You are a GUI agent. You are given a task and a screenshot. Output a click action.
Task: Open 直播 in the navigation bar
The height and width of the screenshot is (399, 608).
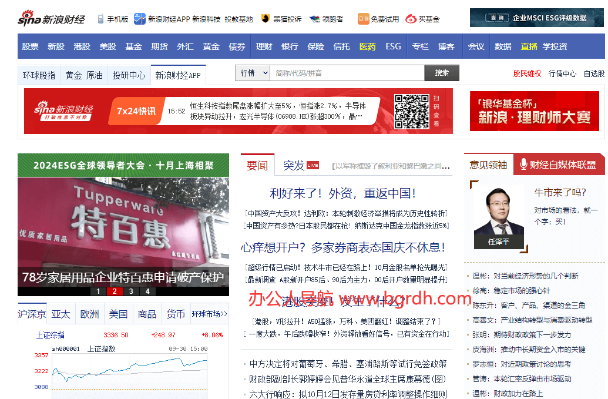529,46
